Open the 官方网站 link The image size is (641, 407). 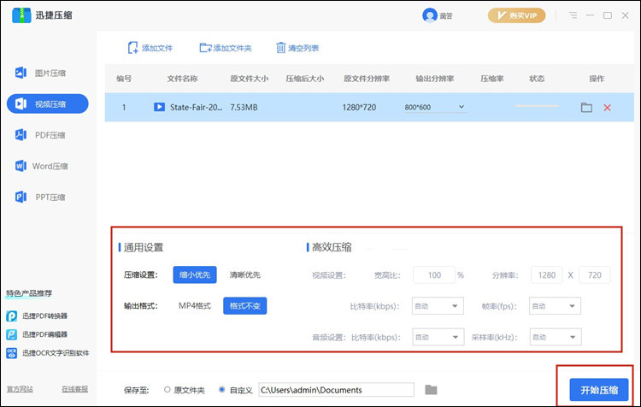tap(20, 389)
